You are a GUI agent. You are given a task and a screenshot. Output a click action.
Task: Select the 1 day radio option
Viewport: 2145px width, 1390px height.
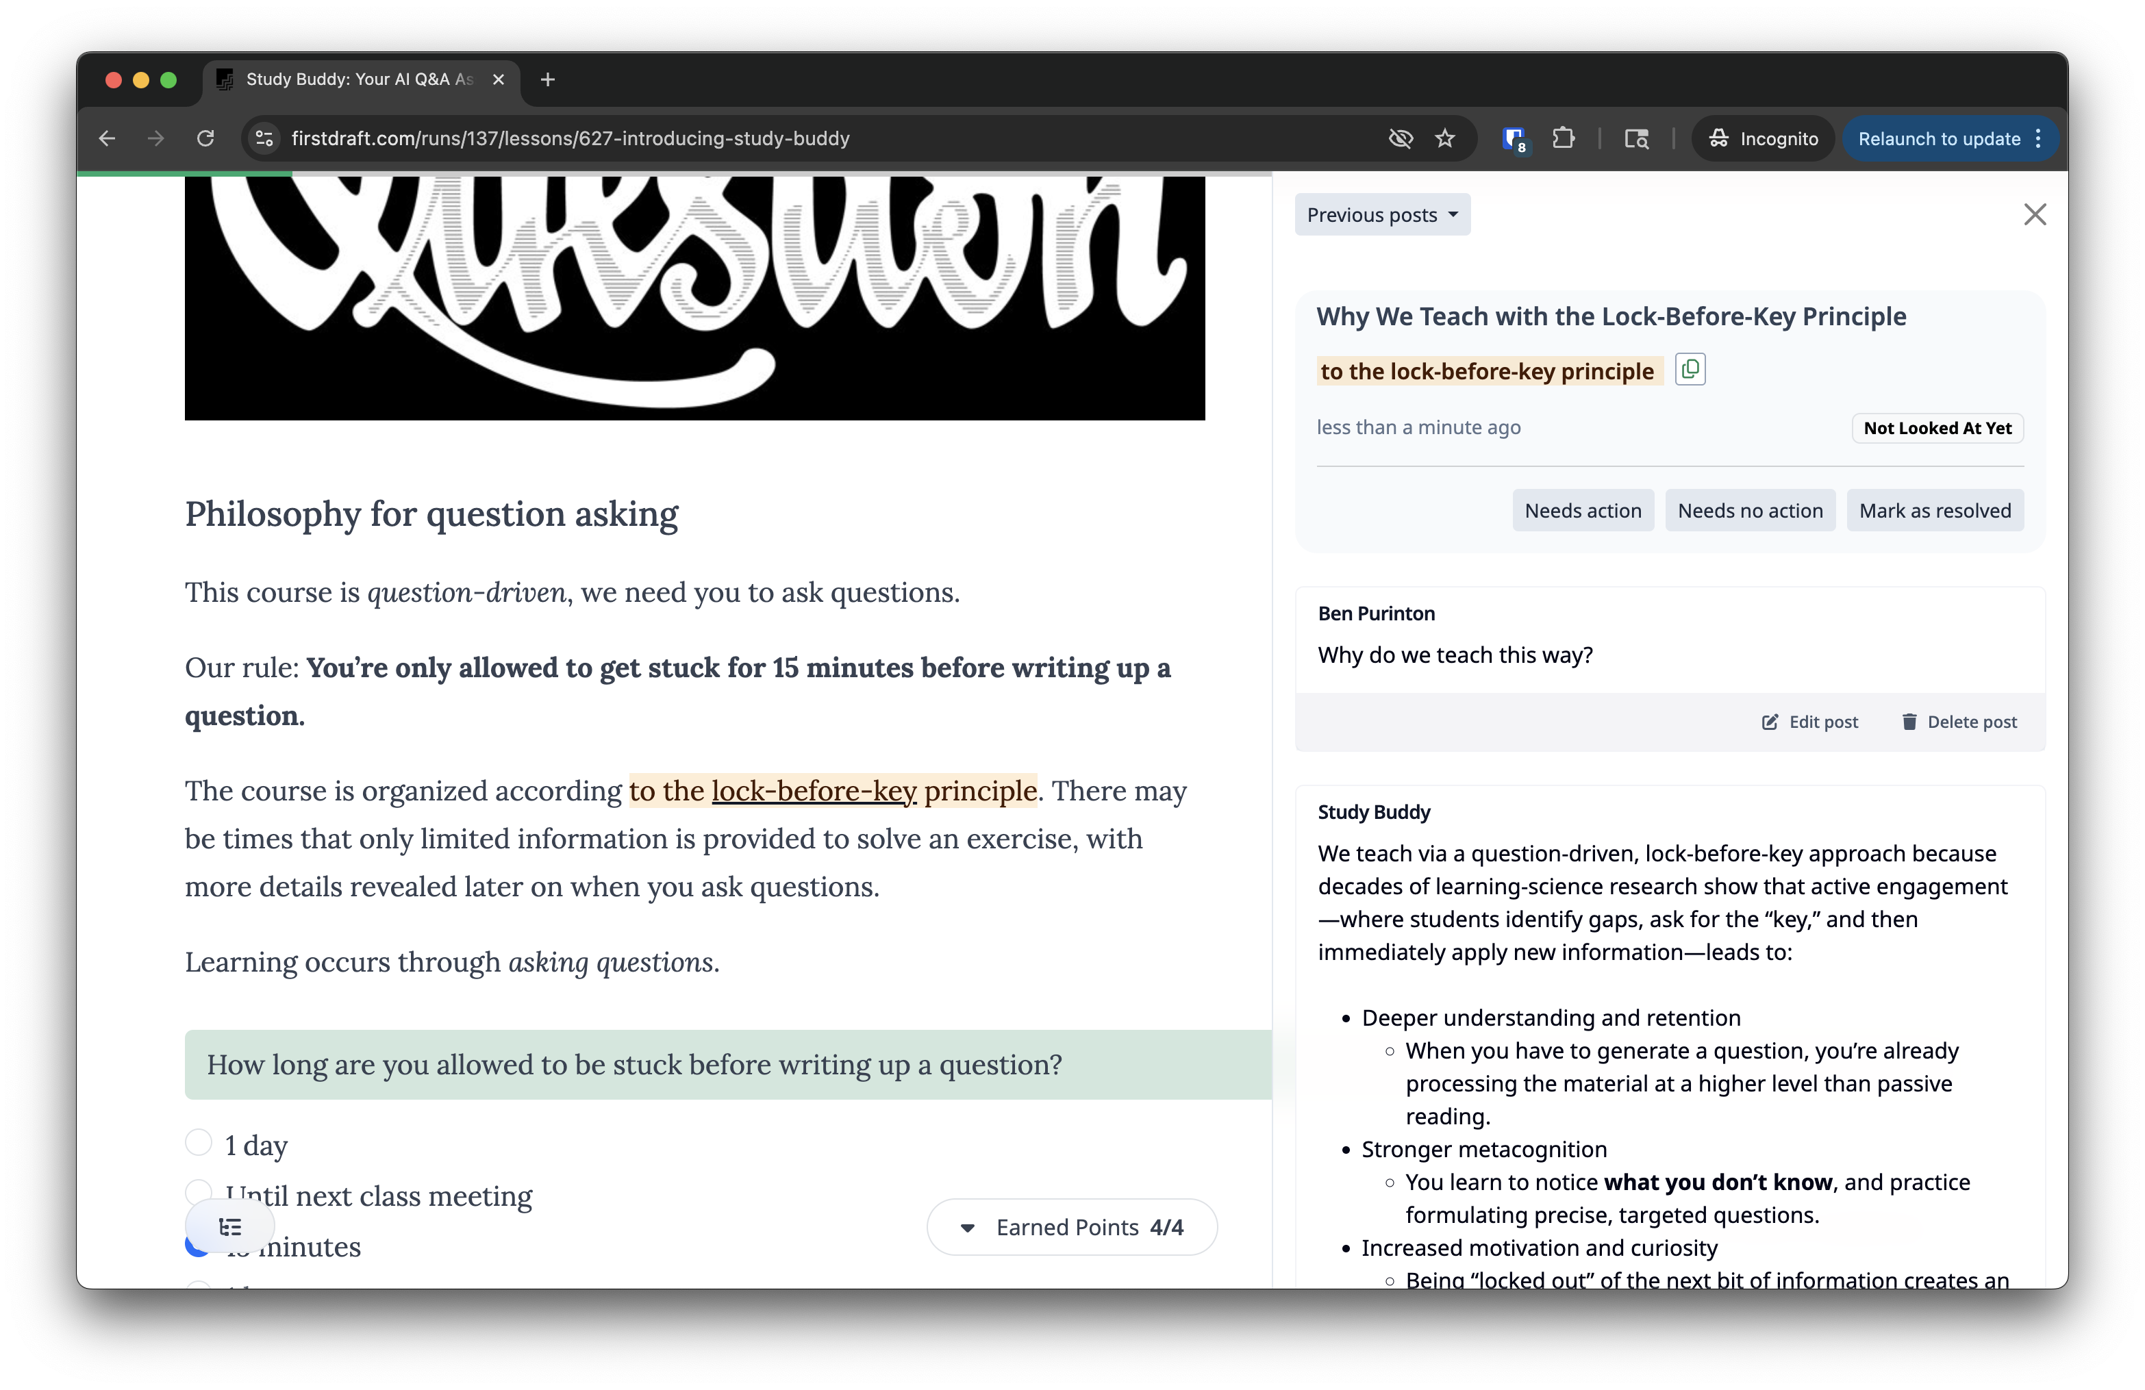pos(199,1142)
